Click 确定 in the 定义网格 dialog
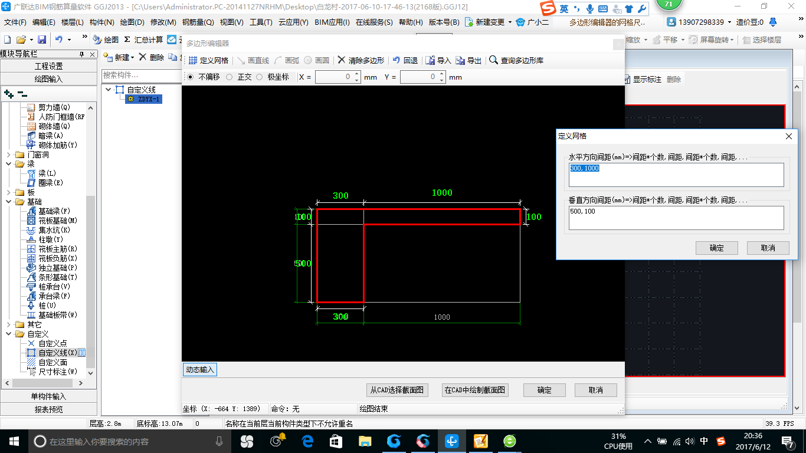The image size is (806, 453). coord(717,248)
